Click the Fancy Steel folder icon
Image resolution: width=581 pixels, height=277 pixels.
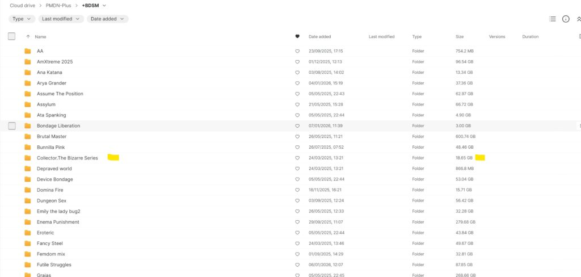[x=28, y=244]
